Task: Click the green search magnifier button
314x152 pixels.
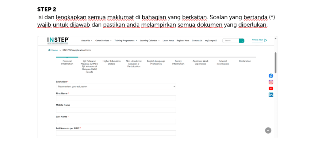Action: coord(242,40)
